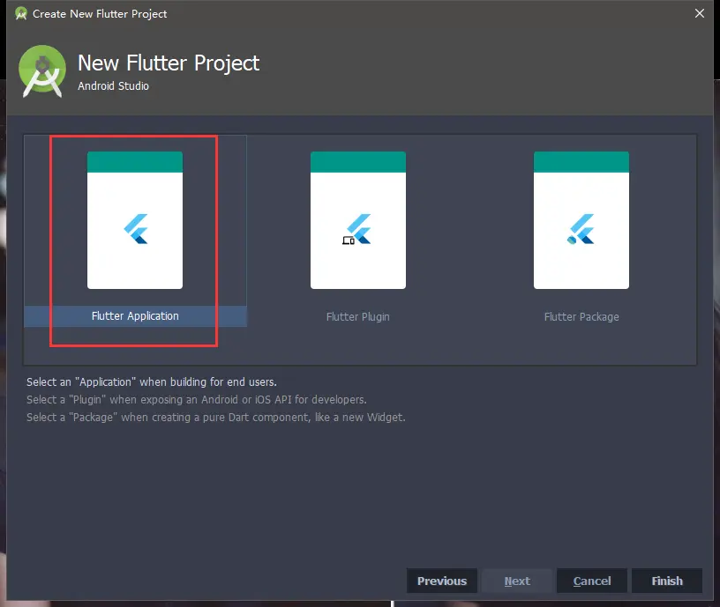Select the Flutter Application thumbnail

pos(135,220)
